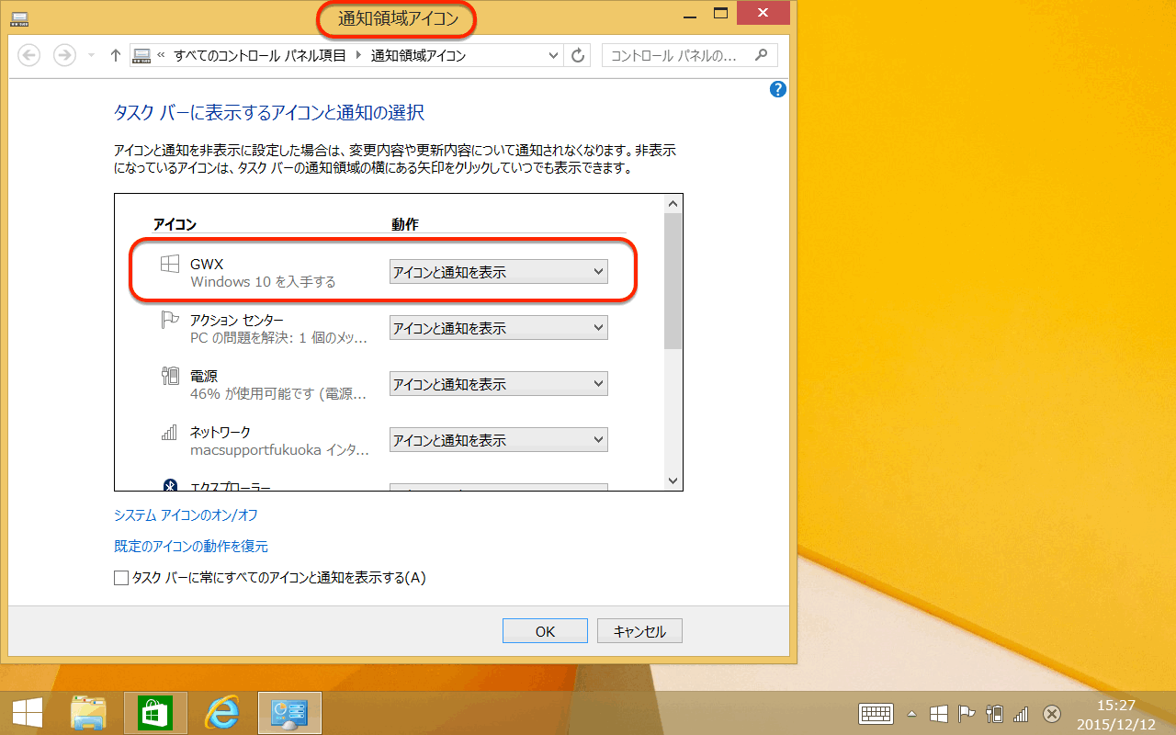Go up one level with up arrow

[115, 55]
